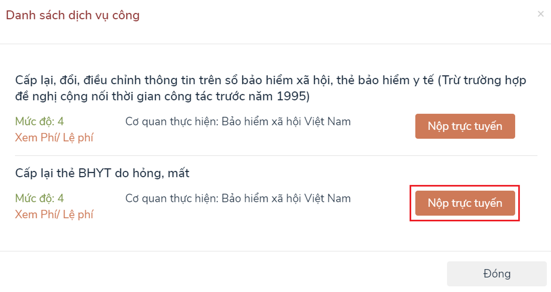The width and height of the screenshot is (551, 292).
Task: Click Nộp trực tuyến for sổ bảo hiểm xã hội service
Action: point(465,126)
